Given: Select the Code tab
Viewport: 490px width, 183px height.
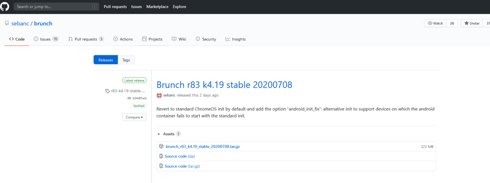Looking at the screenshot, I should point(17,39).
